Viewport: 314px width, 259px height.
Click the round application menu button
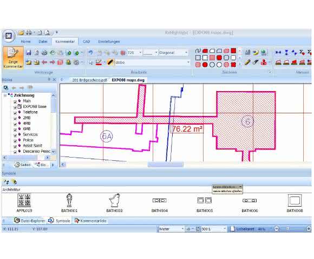click(x=9, y=36)
